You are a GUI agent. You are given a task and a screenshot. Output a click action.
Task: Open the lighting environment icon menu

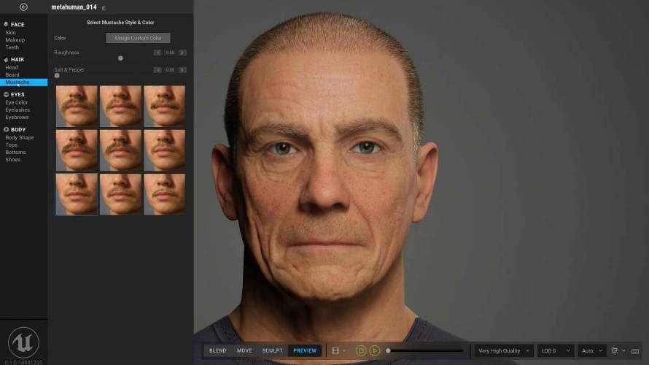tap(618, 350)
